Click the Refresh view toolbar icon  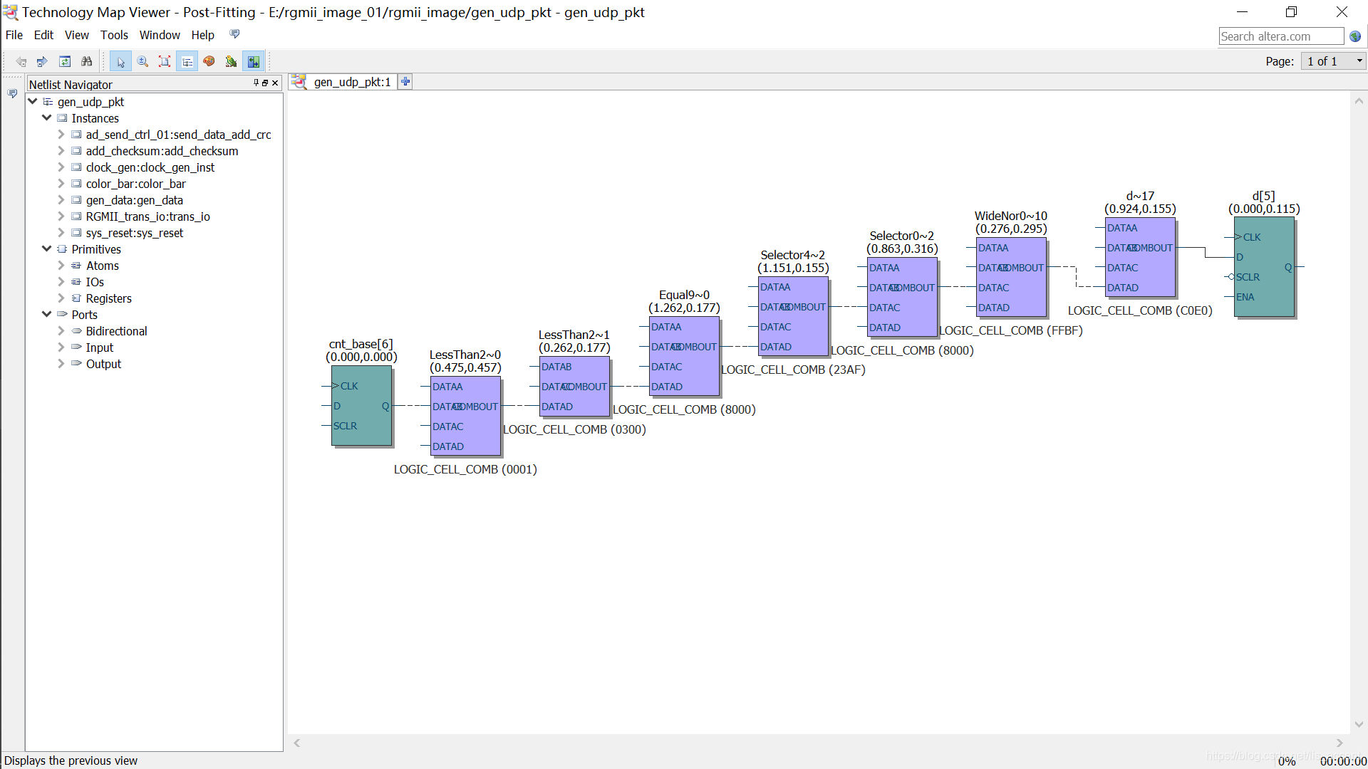[65, 62]
